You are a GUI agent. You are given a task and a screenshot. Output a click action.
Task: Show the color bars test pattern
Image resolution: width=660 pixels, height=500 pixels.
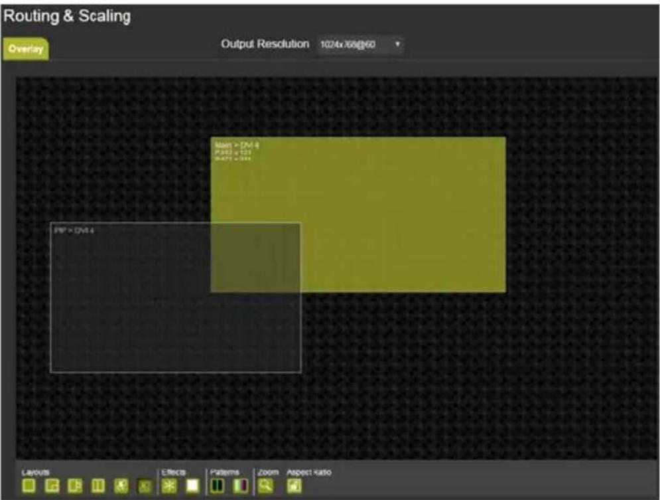[x=241, y=485]
